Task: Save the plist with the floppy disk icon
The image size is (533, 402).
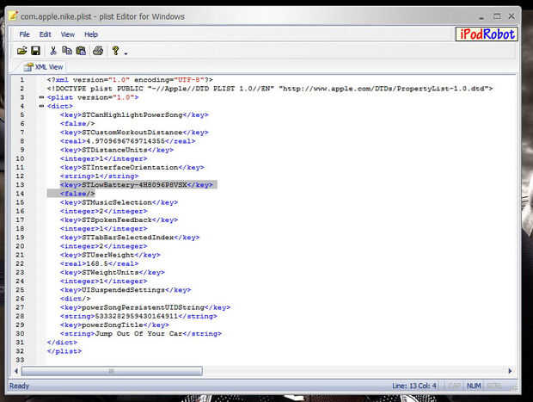Action: (x=36, y=51)
